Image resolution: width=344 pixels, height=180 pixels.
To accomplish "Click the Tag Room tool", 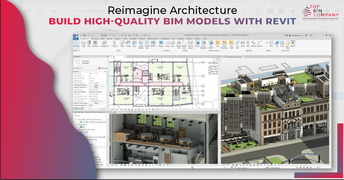I will pyautogui.click(x=211, y=45).
